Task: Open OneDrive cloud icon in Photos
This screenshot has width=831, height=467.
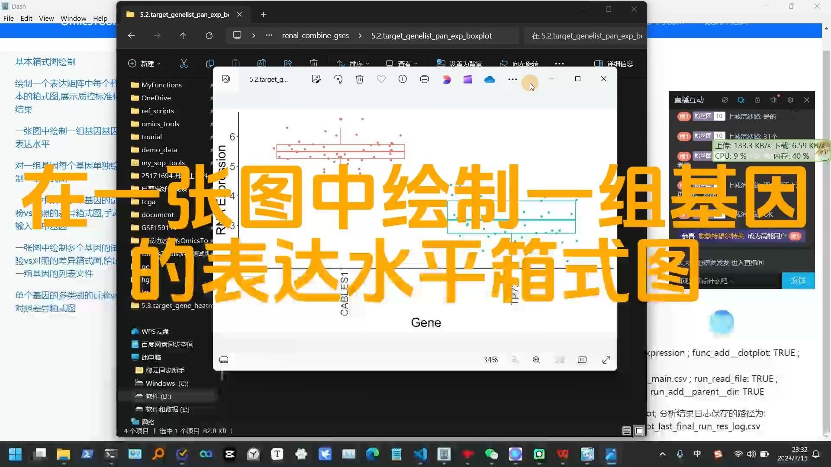Action: click(490, 80)
